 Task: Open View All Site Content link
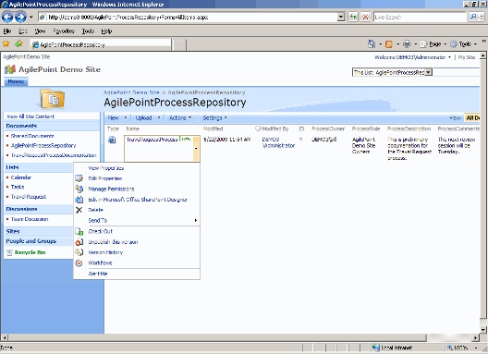30,116
